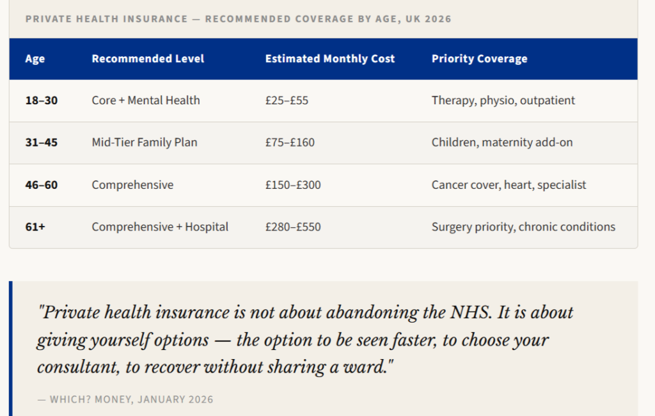The width and height of the screenshot is (655, 416).
Task: Select the Estimated Monthly Cost header
Action: coord(330,59)
